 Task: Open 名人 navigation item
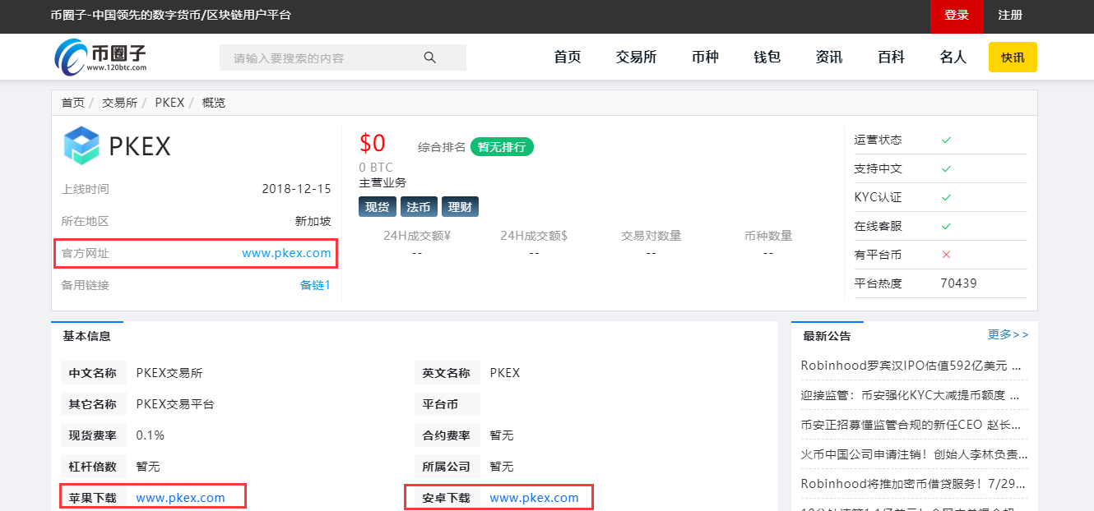point(953,57)
